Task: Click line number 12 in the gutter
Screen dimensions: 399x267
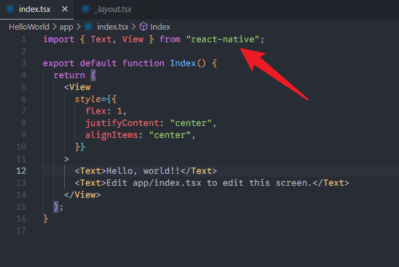Action: pyautogui.click(x=21, y=171)
